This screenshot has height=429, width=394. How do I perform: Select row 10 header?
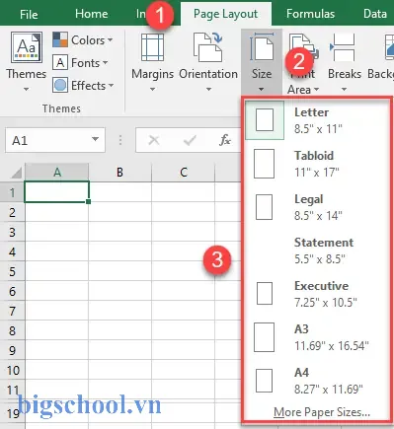(12, 370)
